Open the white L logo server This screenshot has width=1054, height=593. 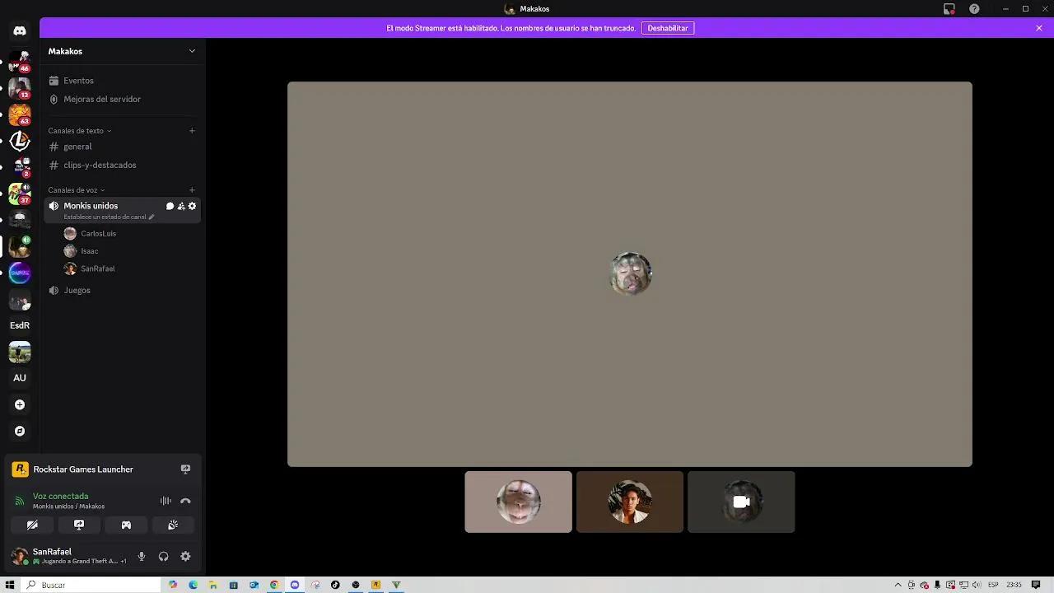coord(20,142)
